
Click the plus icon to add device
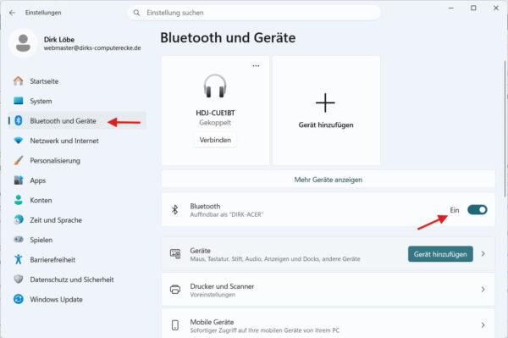pos(325,103)
